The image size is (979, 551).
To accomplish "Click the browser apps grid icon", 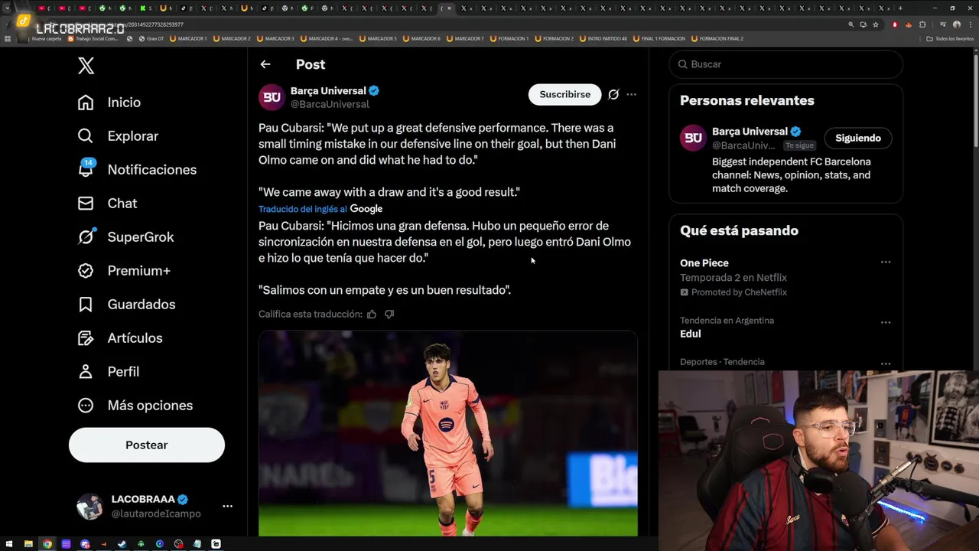I will tap(8, 38).
